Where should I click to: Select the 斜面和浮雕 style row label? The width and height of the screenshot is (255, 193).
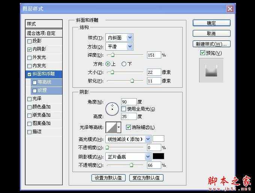(43, 74)
